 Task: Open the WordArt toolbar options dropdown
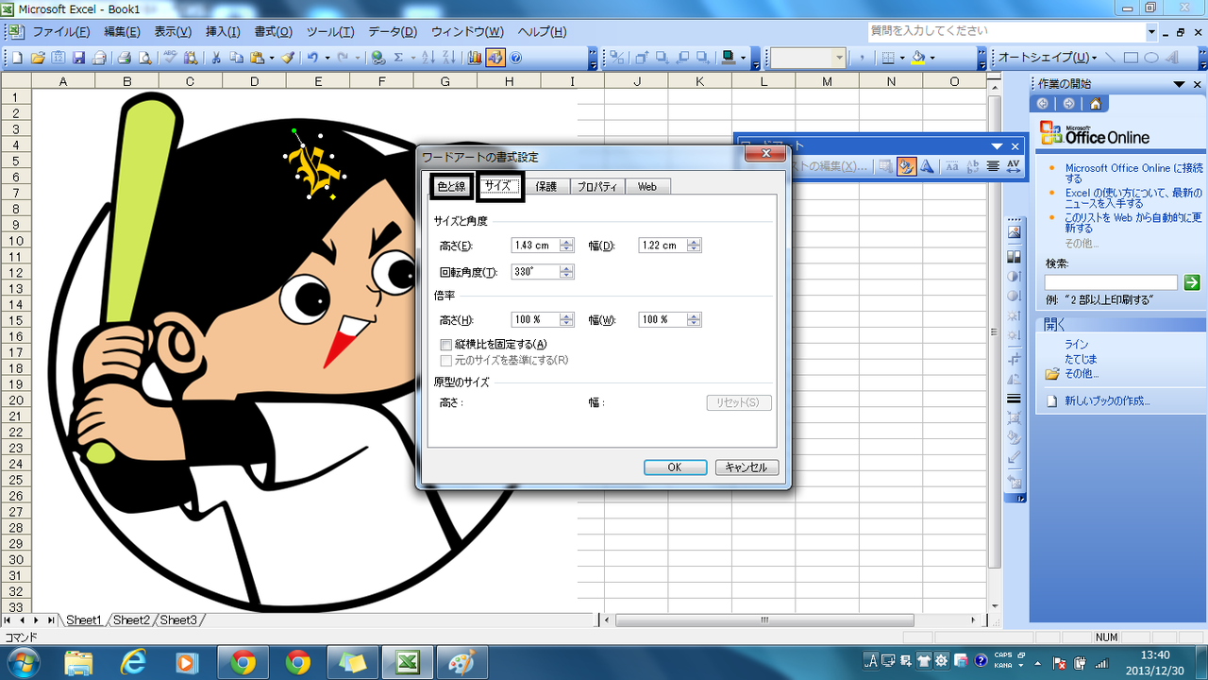tap(998, 146)
